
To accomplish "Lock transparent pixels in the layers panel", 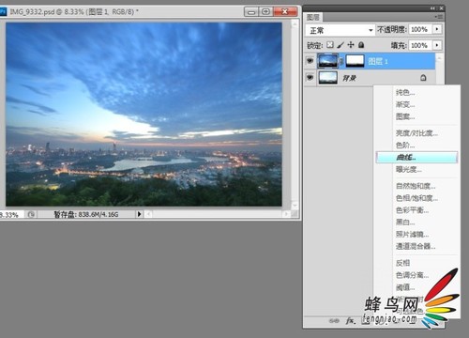I will coord(330,45).
